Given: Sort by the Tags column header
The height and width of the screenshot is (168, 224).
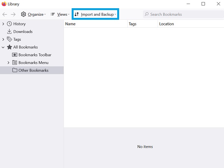Looking at the screenshot, I should (142, 24).
